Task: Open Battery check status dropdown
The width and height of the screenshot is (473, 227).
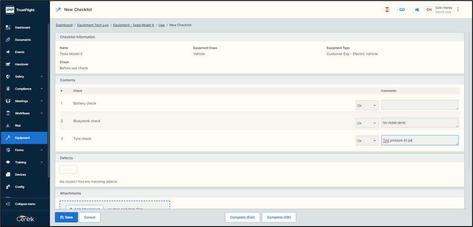Action: pyautogui.click(x=367, y=105)
